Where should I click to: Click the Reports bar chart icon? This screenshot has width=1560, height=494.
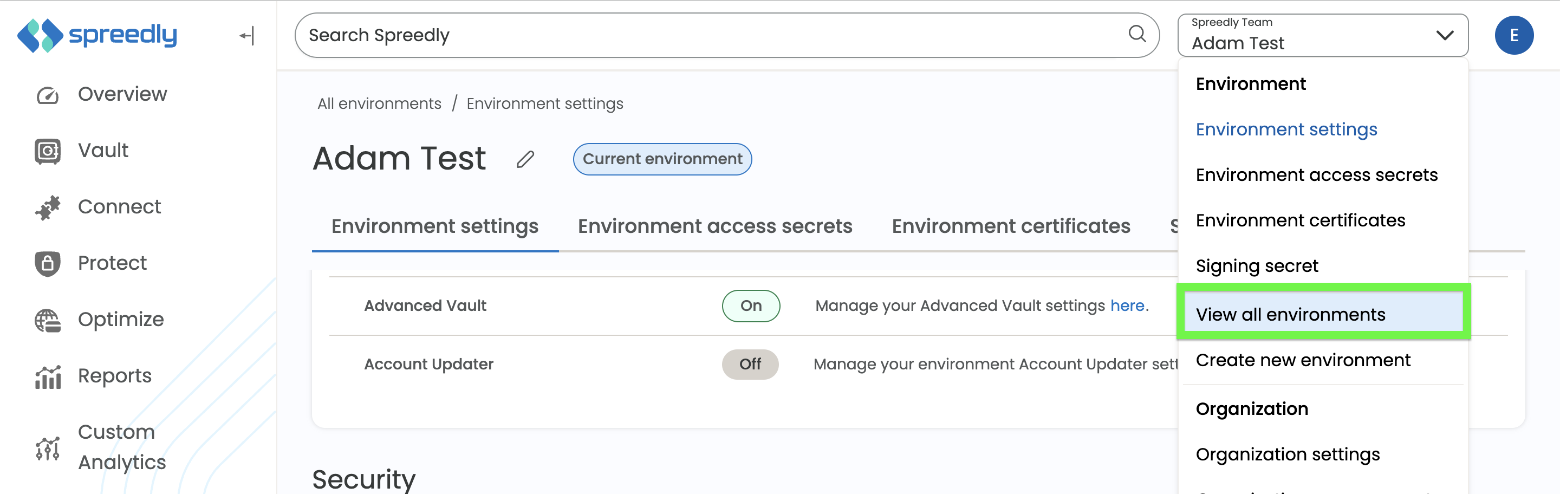(47, 376)
